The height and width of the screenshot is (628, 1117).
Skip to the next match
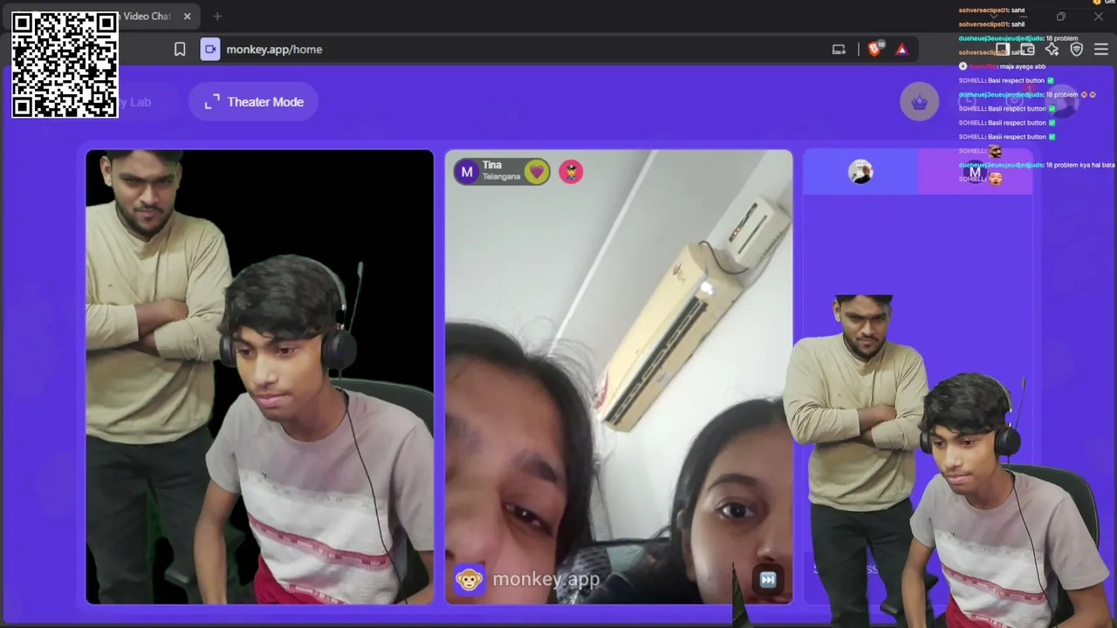tap(768, 579)
